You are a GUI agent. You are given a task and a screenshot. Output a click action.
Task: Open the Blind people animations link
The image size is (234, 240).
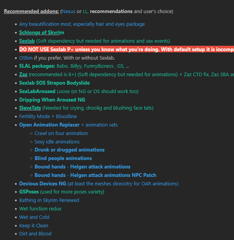[63, 158]
